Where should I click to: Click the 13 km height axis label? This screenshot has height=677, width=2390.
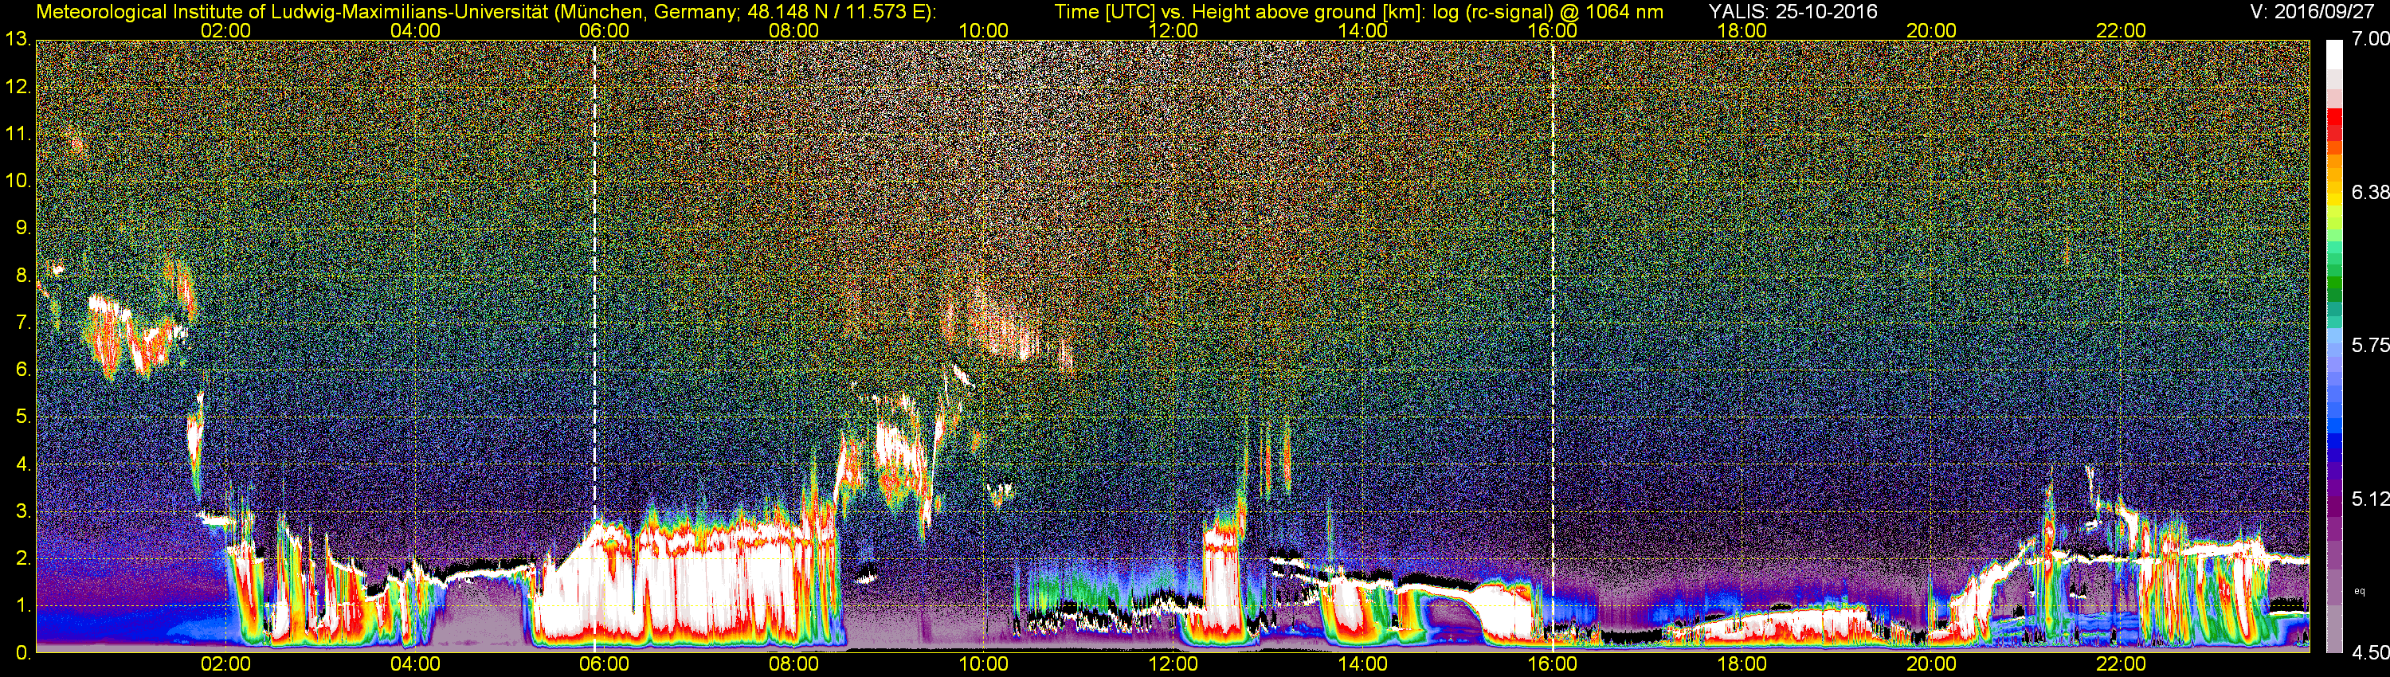click(18, 39)
